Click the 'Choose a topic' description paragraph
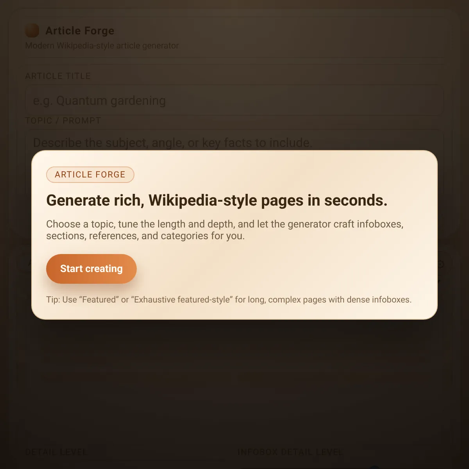 tap(225, 230)
